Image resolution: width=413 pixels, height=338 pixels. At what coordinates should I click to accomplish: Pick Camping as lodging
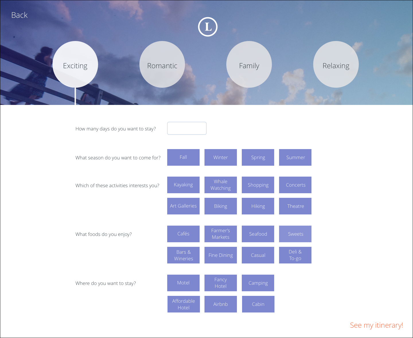(258, 283)
